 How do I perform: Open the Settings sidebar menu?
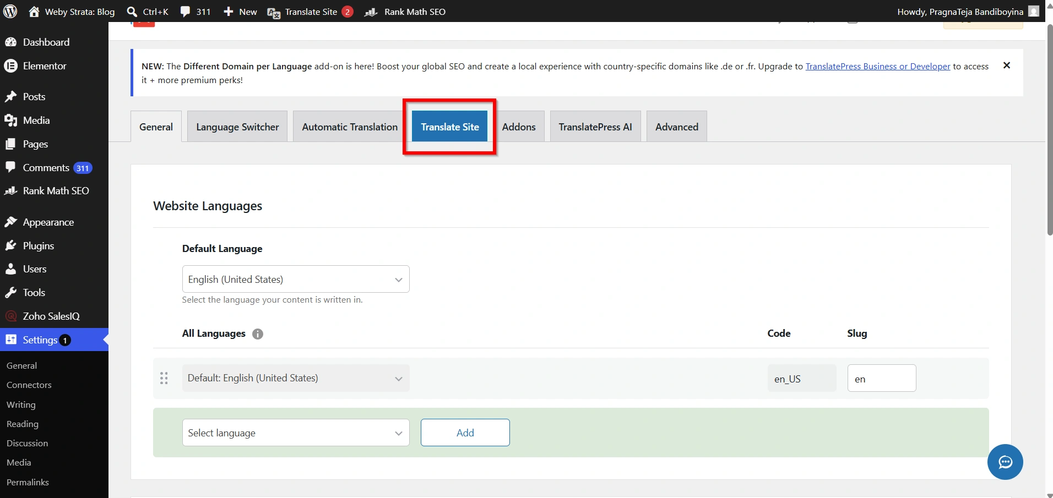pos(54,340)
